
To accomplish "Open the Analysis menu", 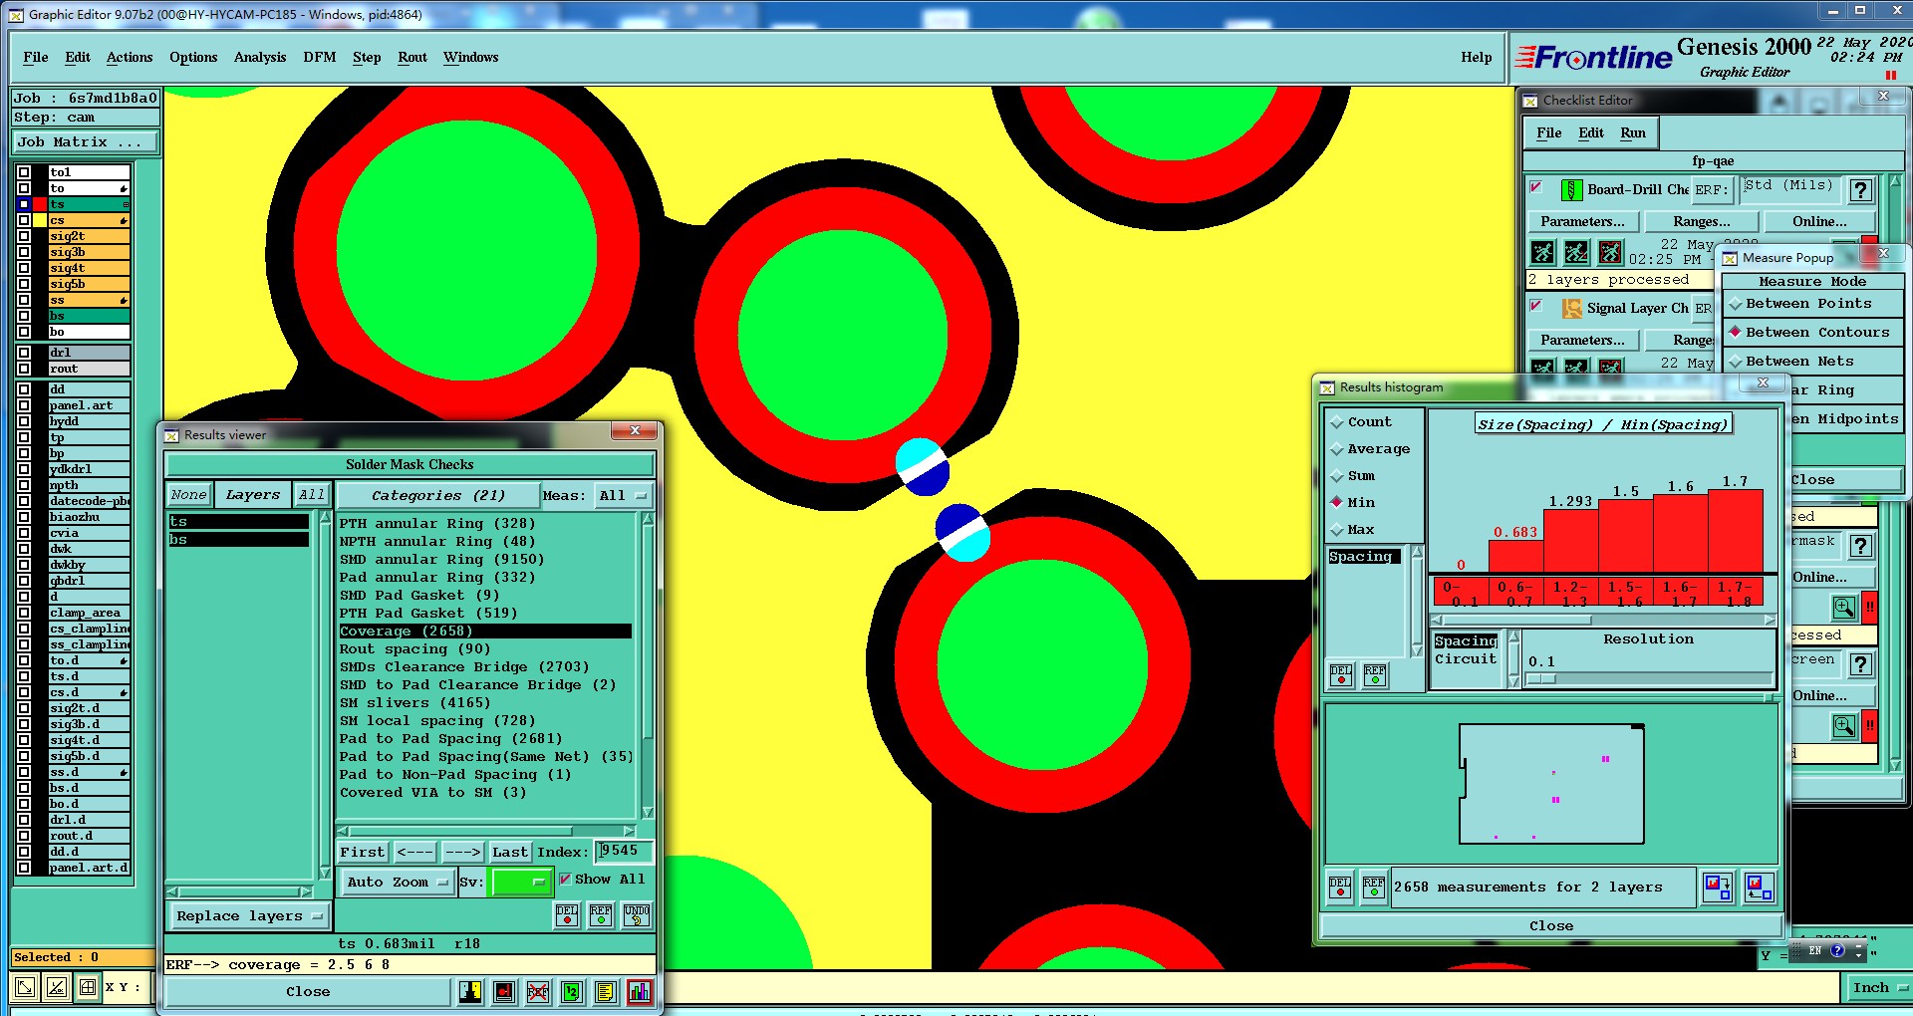I will tap(260, 58).
